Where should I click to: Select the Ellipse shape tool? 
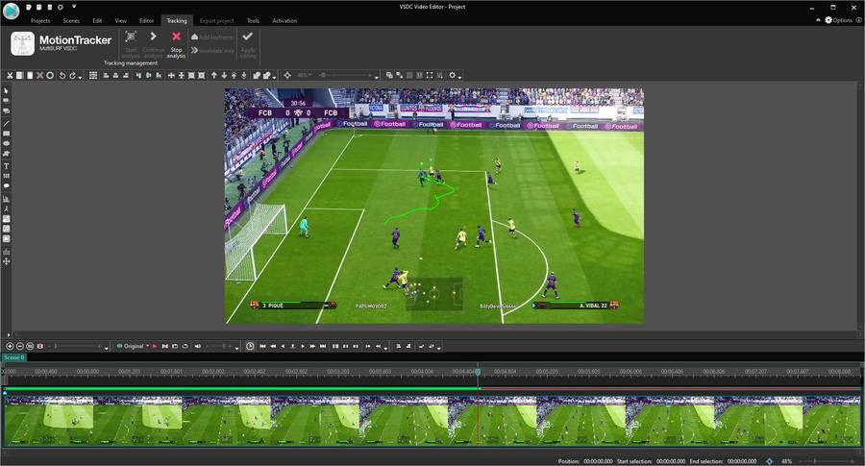tap(6, 143)
